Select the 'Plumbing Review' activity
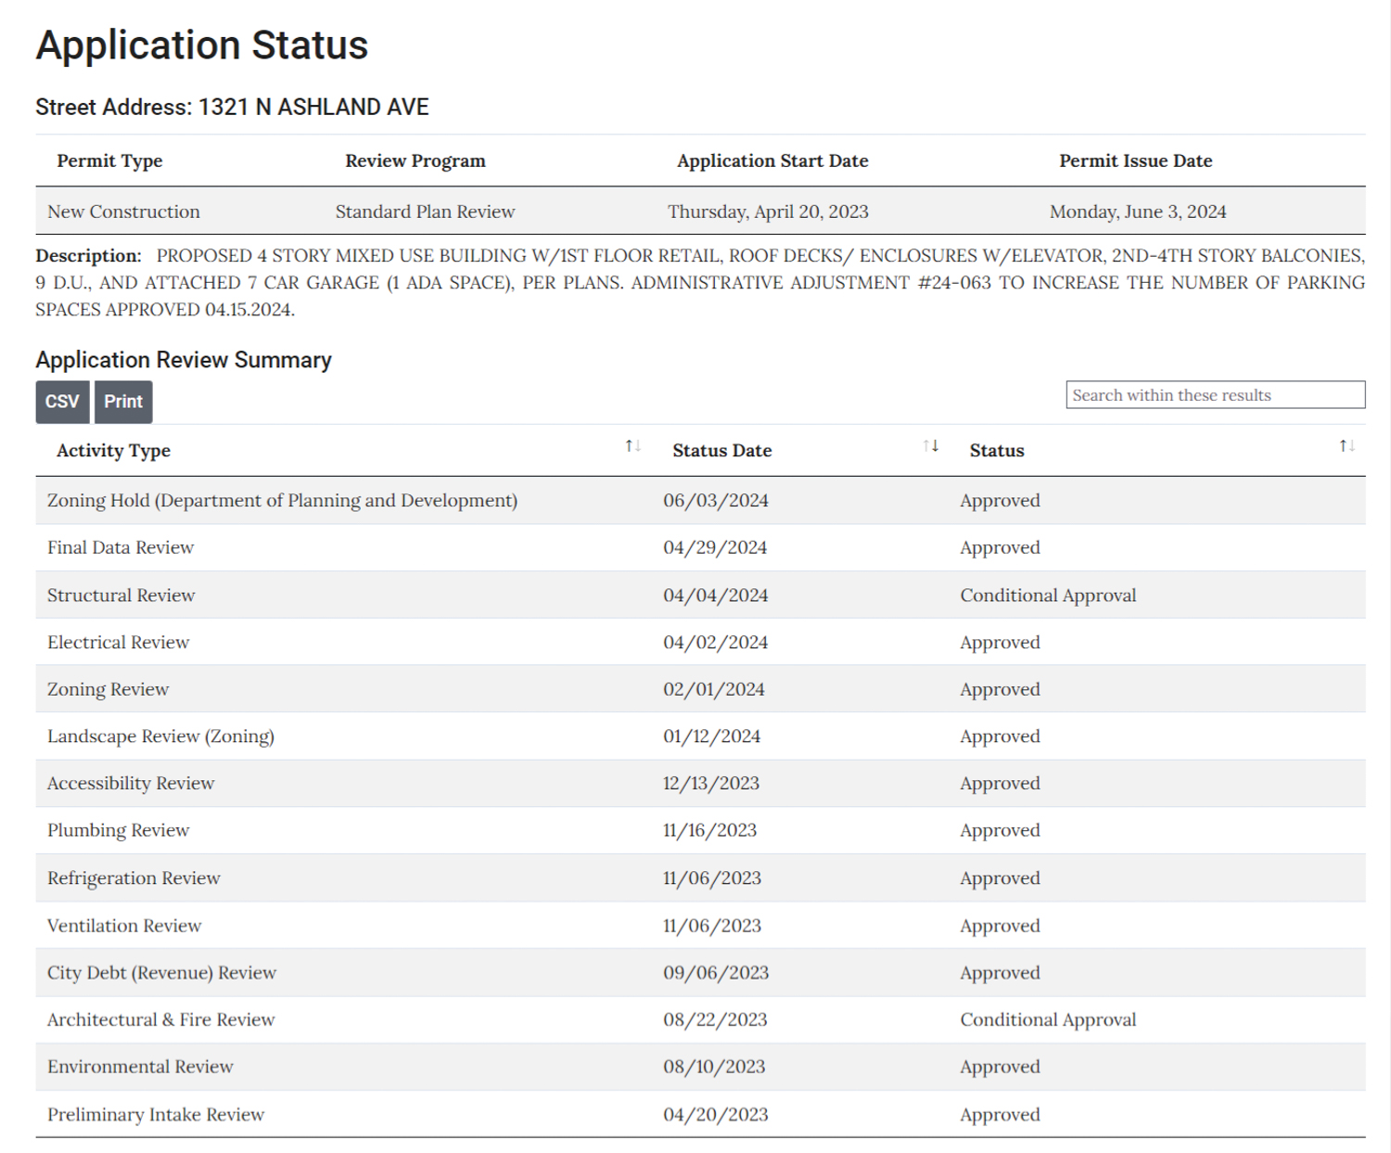Image resolution: width=1391 pixels, height=1153 pixels. point(118,831)
